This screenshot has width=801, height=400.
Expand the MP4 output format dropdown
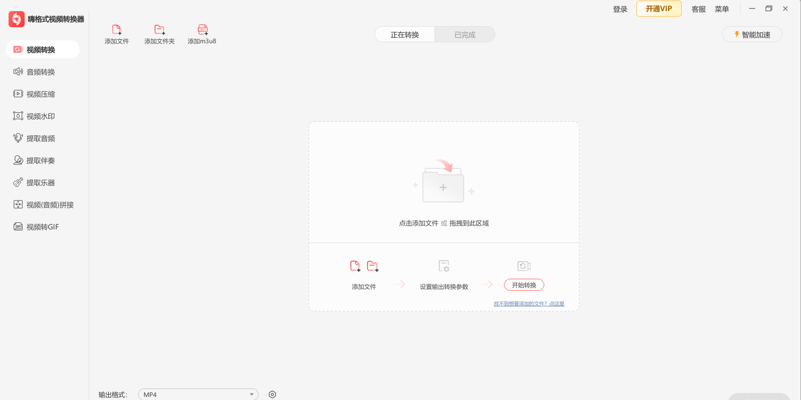[198, 394]
